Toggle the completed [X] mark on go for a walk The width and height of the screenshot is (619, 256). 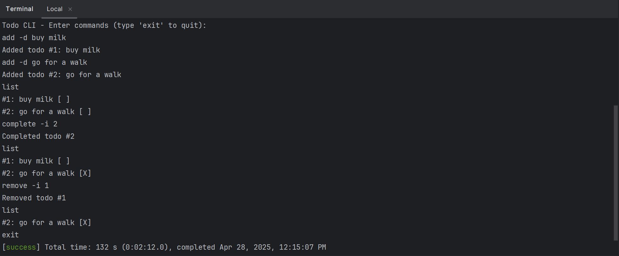pyautogui.click(x=85, y=173)
